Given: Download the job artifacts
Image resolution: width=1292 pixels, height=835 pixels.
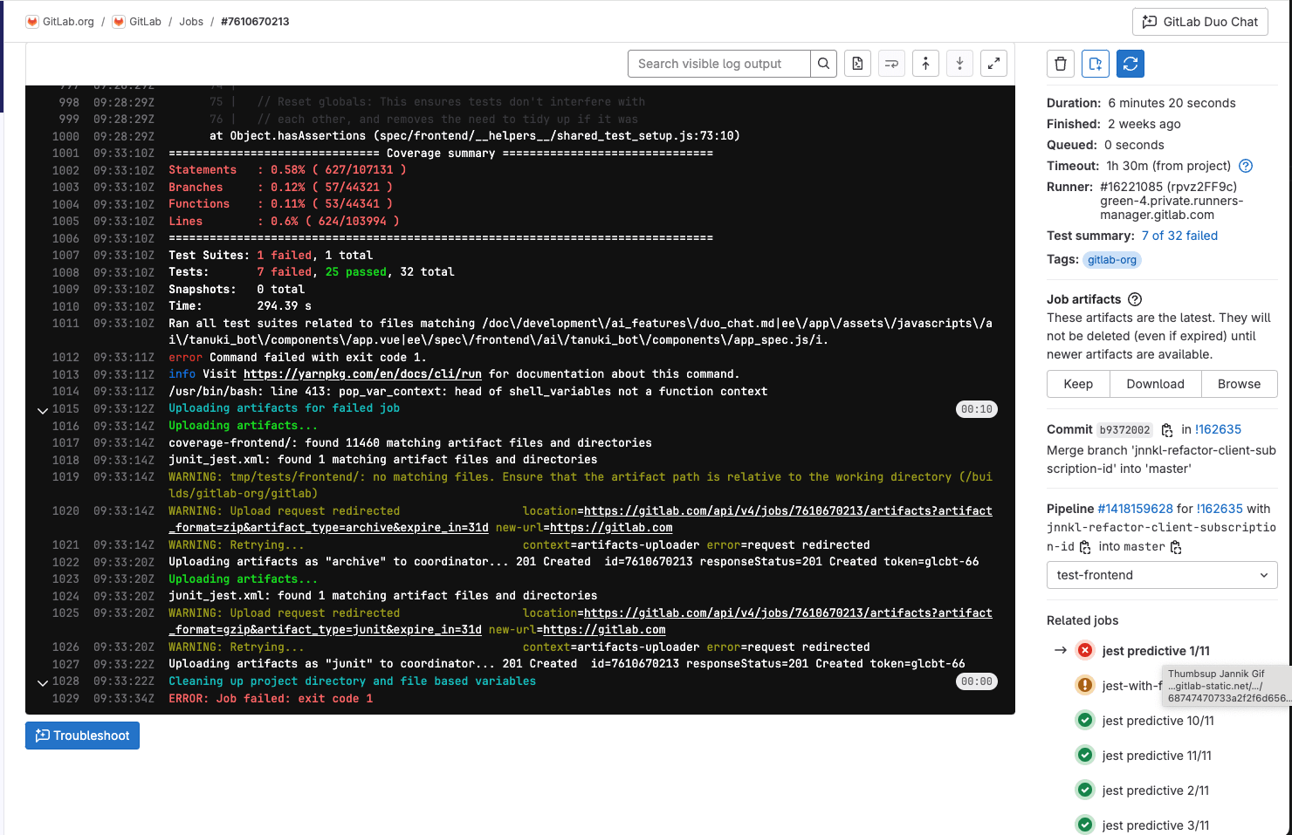Looking at the screenshot, I should (x=1155, y=384).
